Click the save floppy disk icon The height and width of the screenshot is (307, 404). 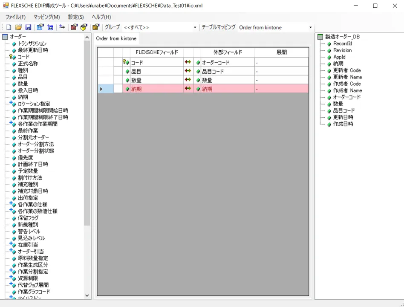coord(28,27)
